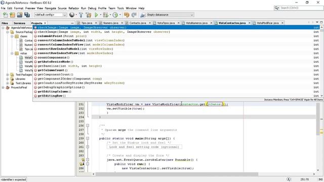Select checkImage(Image image, ImageObserver observer) suggestion

(x=177, y=27)
